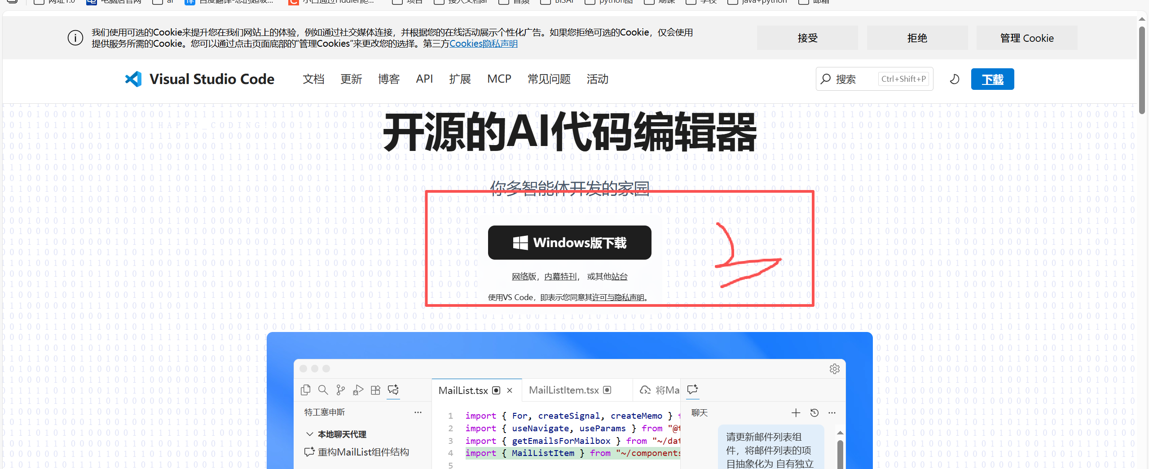This screenshot has width=1149, height=469.
Task: Click the page scrollbar up arrow
Action: pos(1142,19)
